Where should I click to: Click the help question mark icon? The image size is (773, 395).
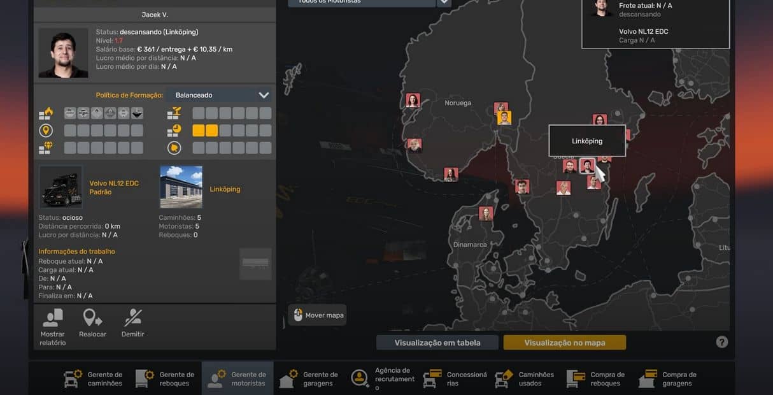[721, 342]
